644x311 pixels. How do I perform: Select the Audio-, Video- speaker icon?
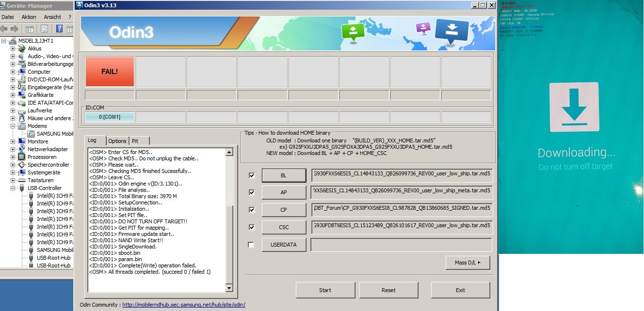(22, 56)
